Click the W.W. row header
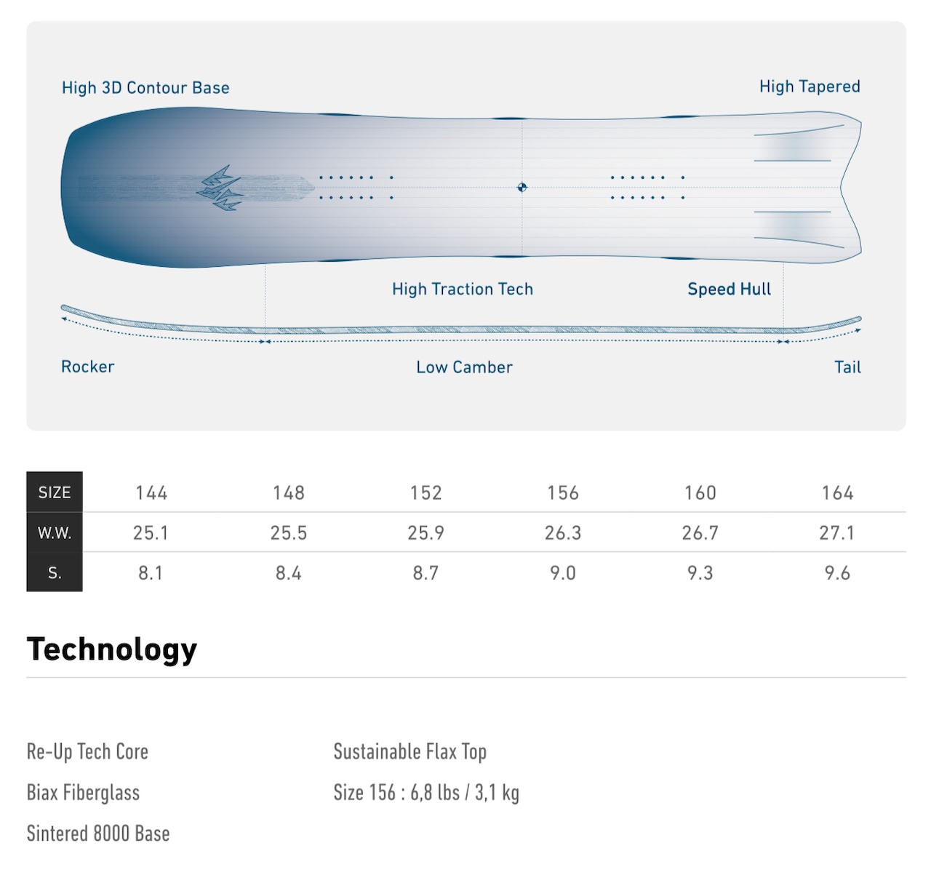 click(x=55, y=532)
